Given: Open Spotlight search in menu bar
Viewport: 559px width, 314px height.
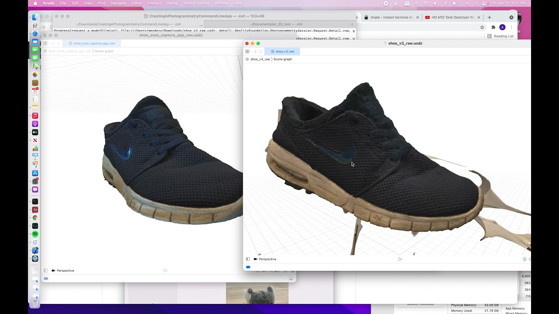Looking at the screenshot, I should click(476, 3).
